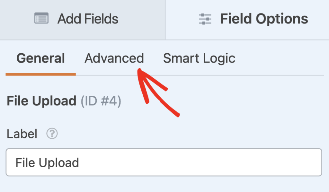The width and height of the screenshot is (329, 192).
Task: Click the File Upload (ID #4) heading
Action: [x=64, y=100]
